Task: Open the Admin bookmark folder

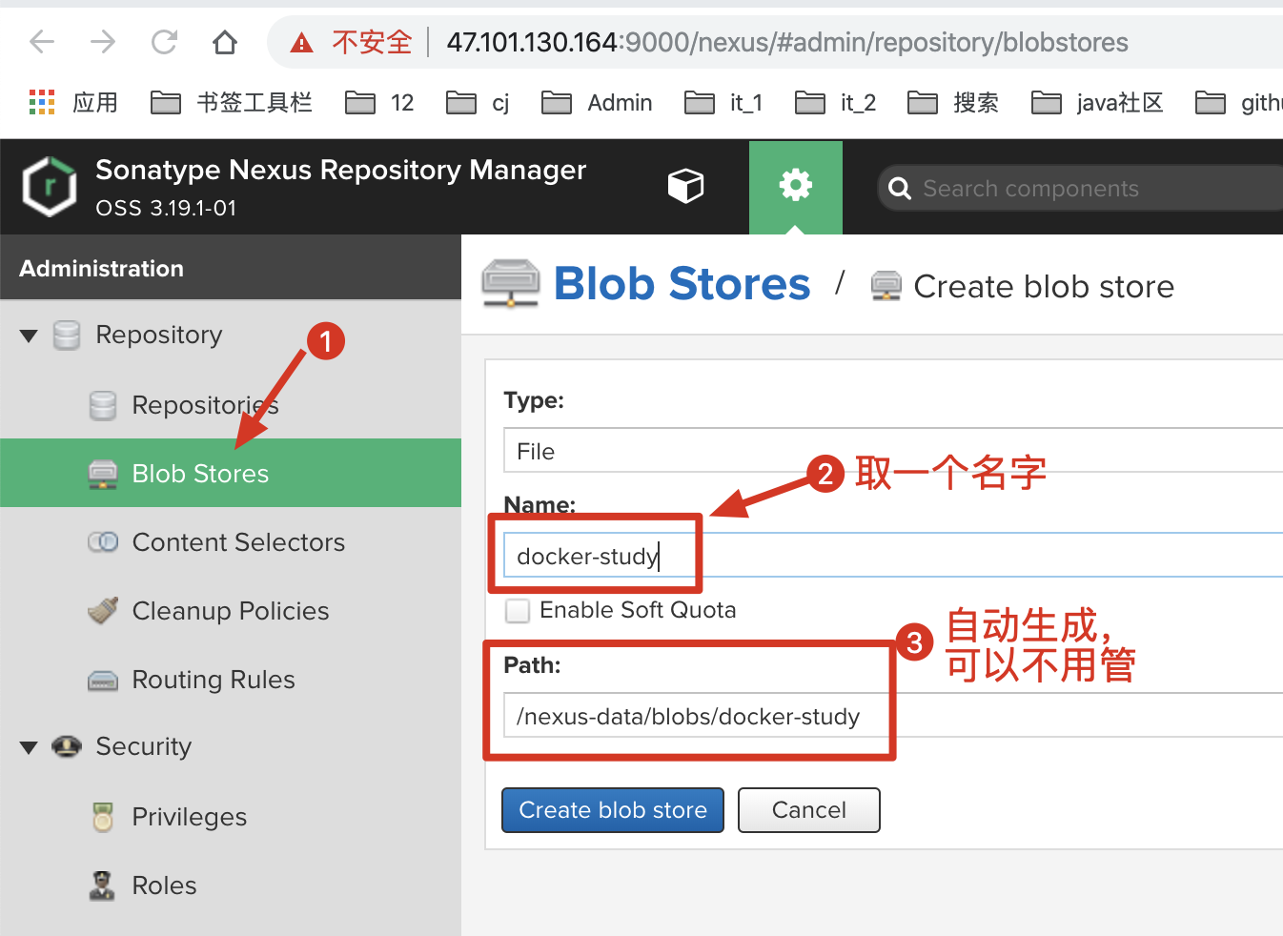Action: pyautogui.click(x=597, y=102)
